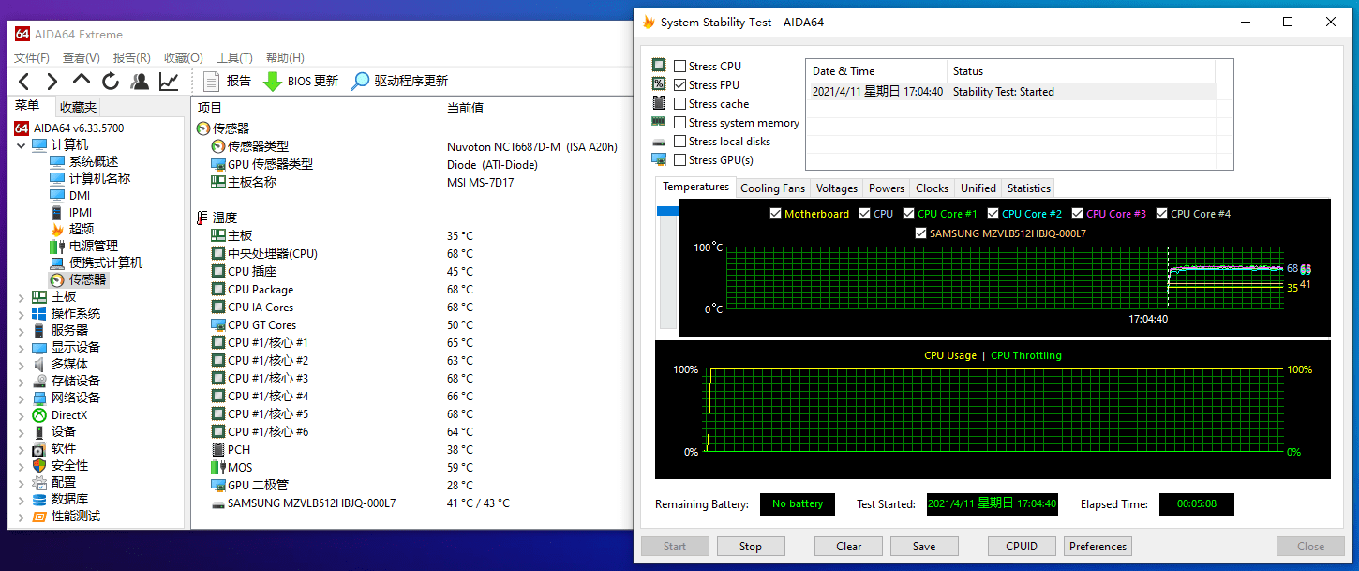This screenshot has height=571, width=1359.
Task: Generate a report with the 报告 toolbar button
Action: tap(227, 82)
